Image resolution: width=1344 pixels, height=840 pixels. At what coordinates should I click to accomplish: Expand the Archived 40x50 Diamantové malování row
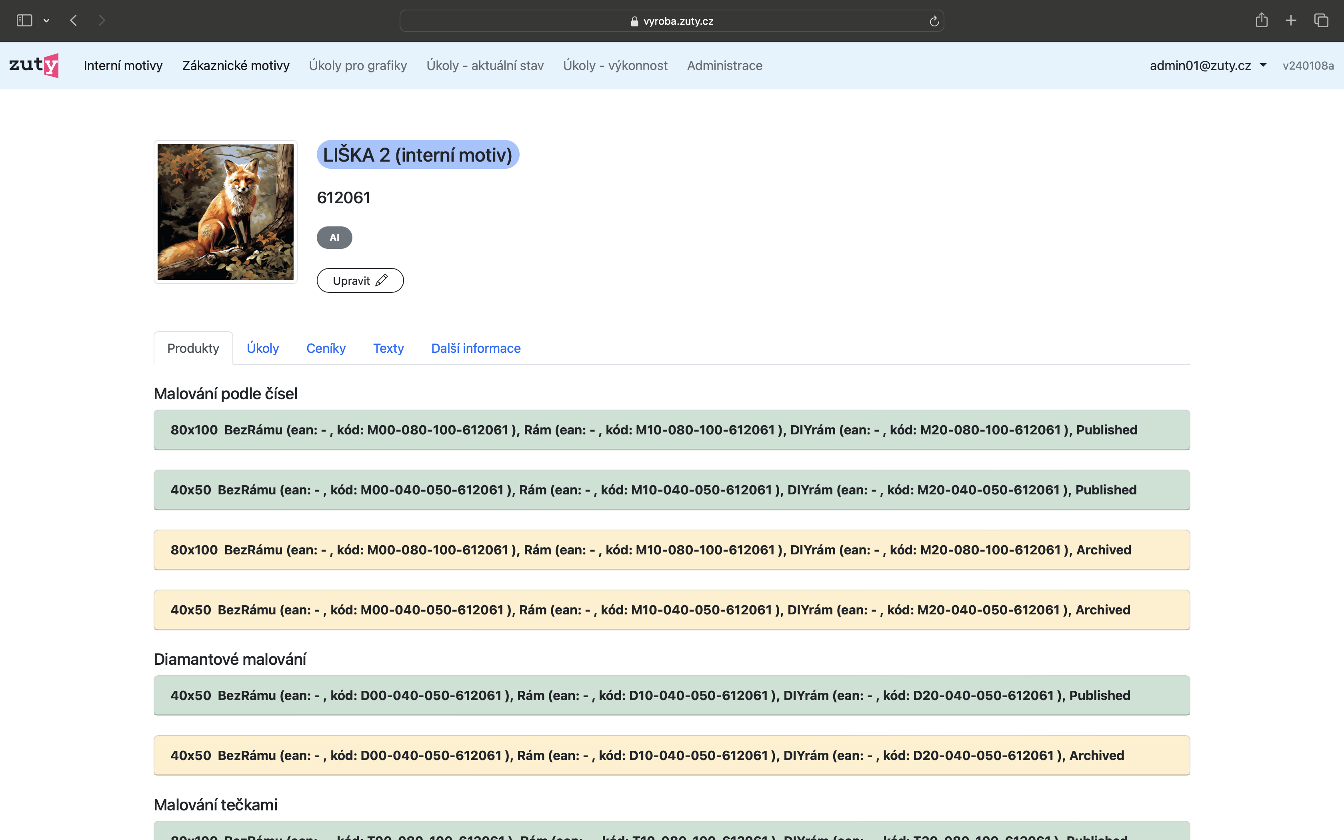(672, 755)
